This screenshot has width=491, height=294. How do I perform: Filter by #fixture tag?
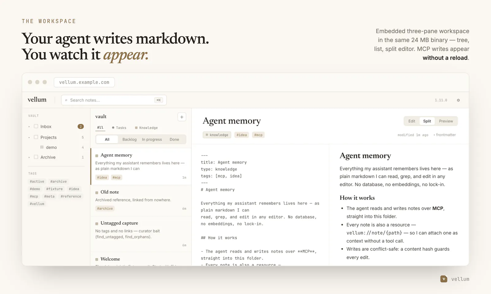[x=54, y=189]
